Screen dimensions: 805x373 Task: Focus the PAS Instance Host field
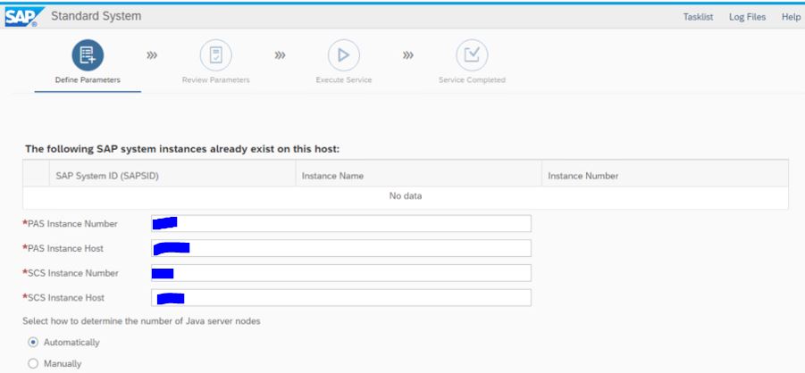pyautogui.click(x=341, y=248)
